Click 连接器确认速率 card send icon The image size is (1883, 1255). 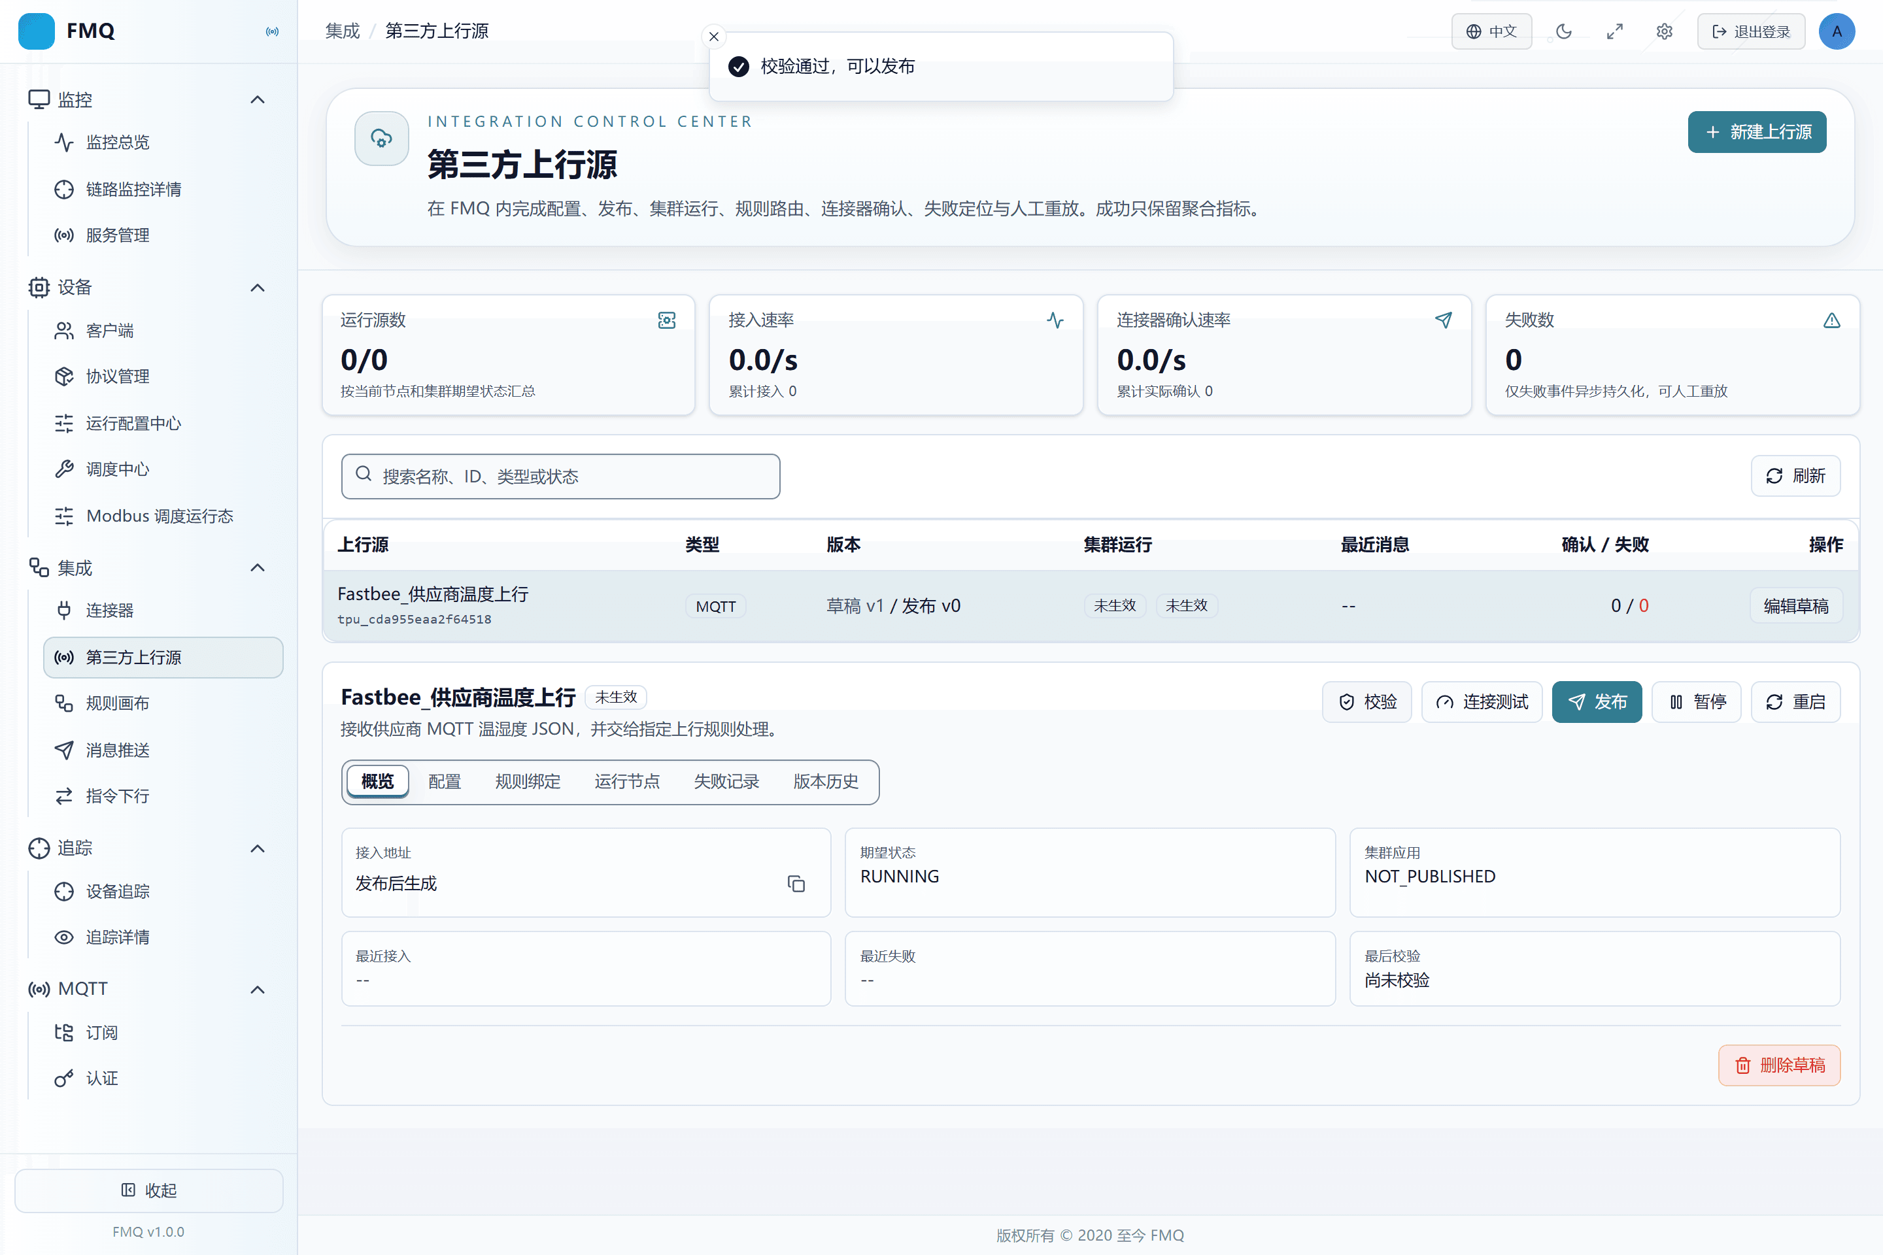(1444, 320)
